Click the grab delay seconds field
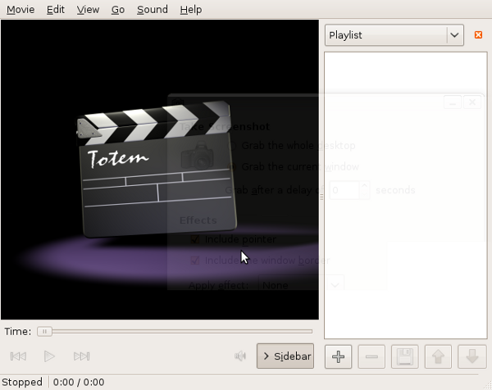The width and height of the screenshot is (492, 390). click(x=344, y=190)
